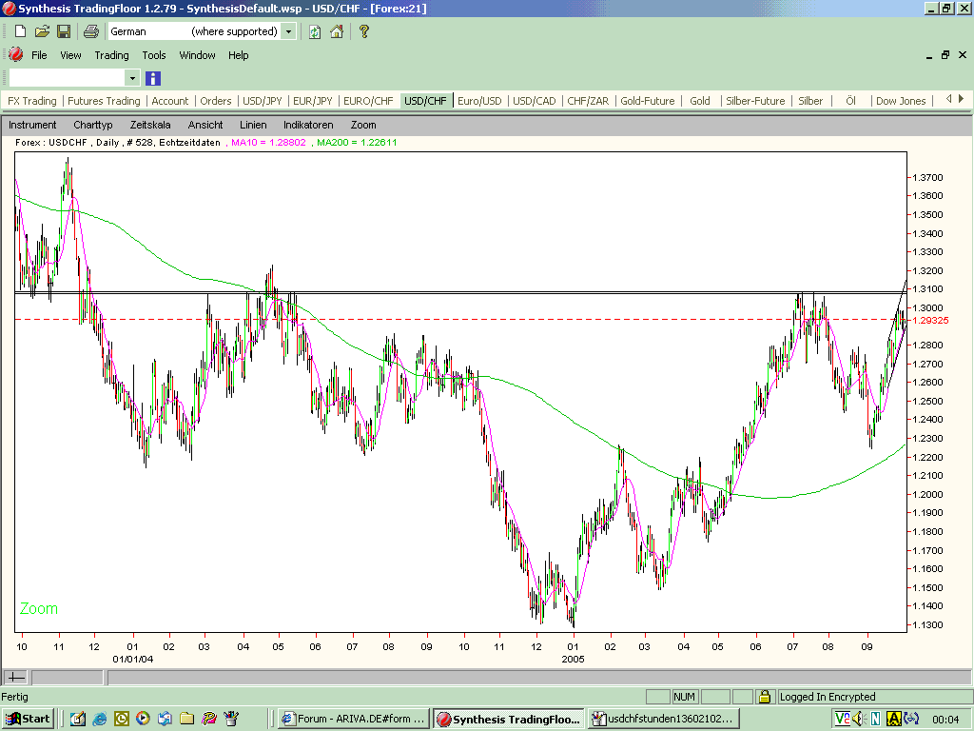
Task: Click the red 1.29325 price label
Action: [930, 320]
